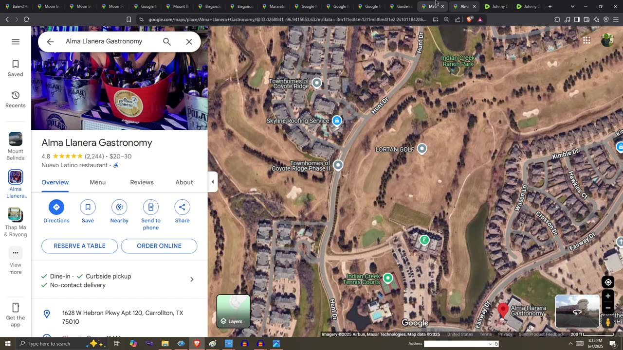Clear the search with the X icon
This screenshot has width=623, height=350.
(x=189, y=42)
